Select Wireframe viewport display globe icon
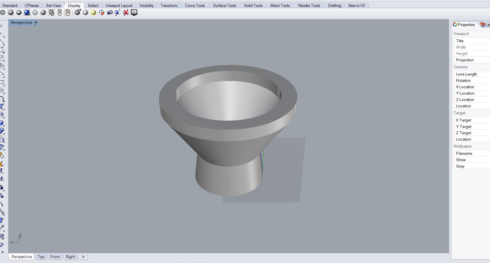 (x=3, y=12)
